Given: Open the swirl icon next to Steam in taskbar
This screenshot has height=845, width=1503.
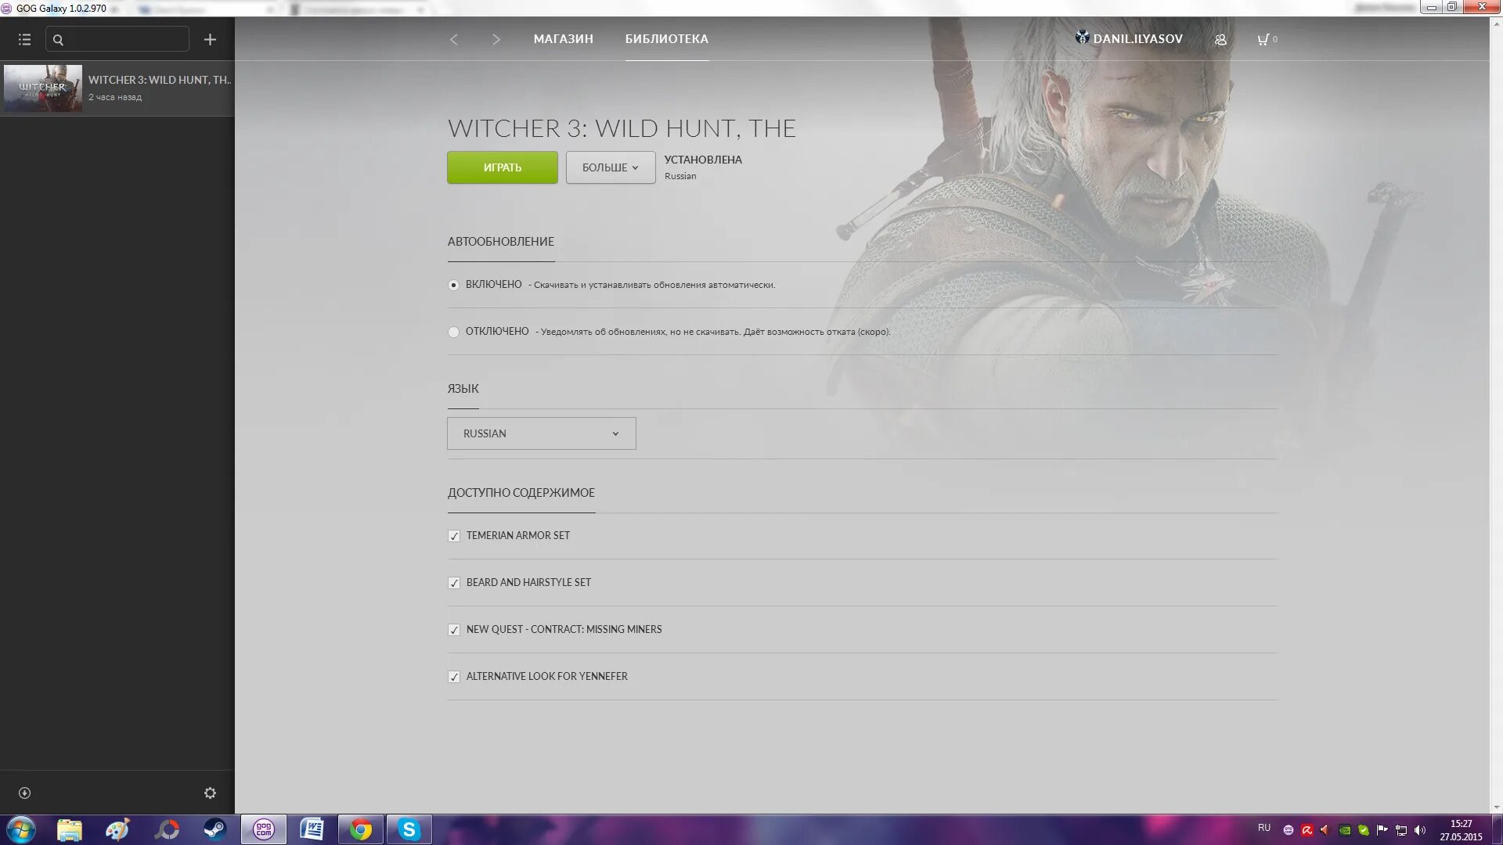Looking at the screenshot, I should (167, 829).
